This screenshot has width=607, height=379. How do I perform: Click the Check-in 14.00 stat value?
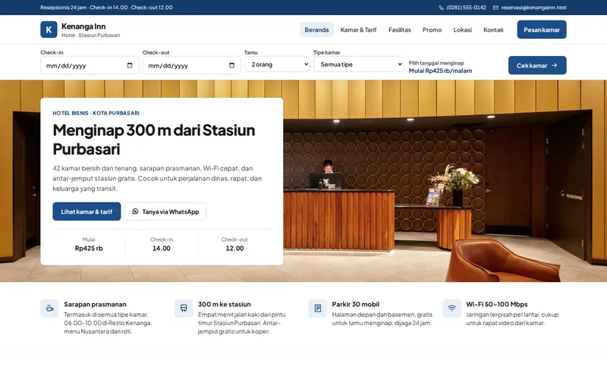click(x=162, y=249)
